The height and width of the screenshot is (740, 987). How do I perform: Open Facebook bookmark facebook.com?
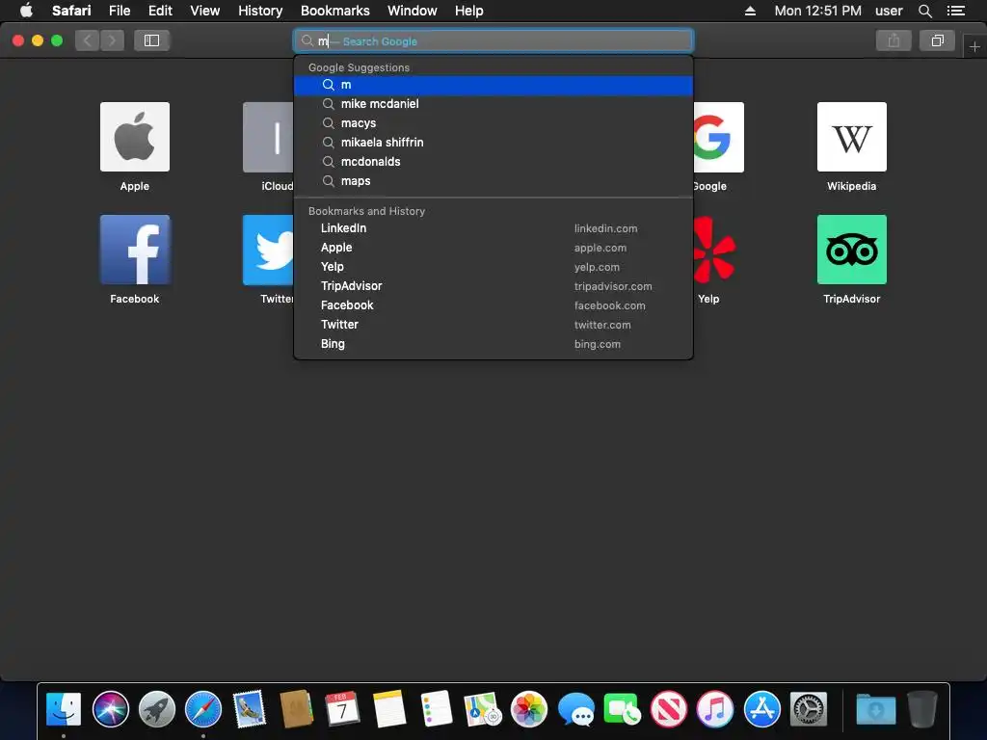pos(493,305)
